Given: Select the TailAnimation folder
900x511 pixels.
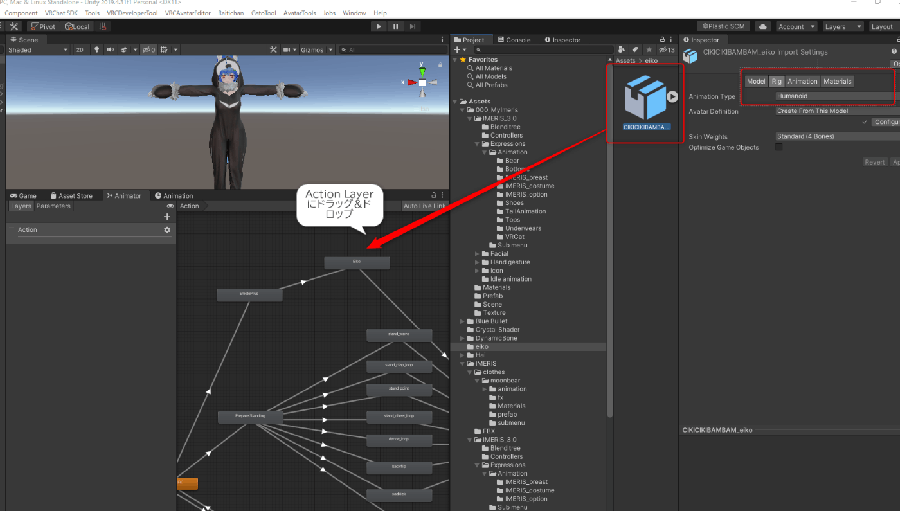Looking at the screenshot, I should coord(525,211).
